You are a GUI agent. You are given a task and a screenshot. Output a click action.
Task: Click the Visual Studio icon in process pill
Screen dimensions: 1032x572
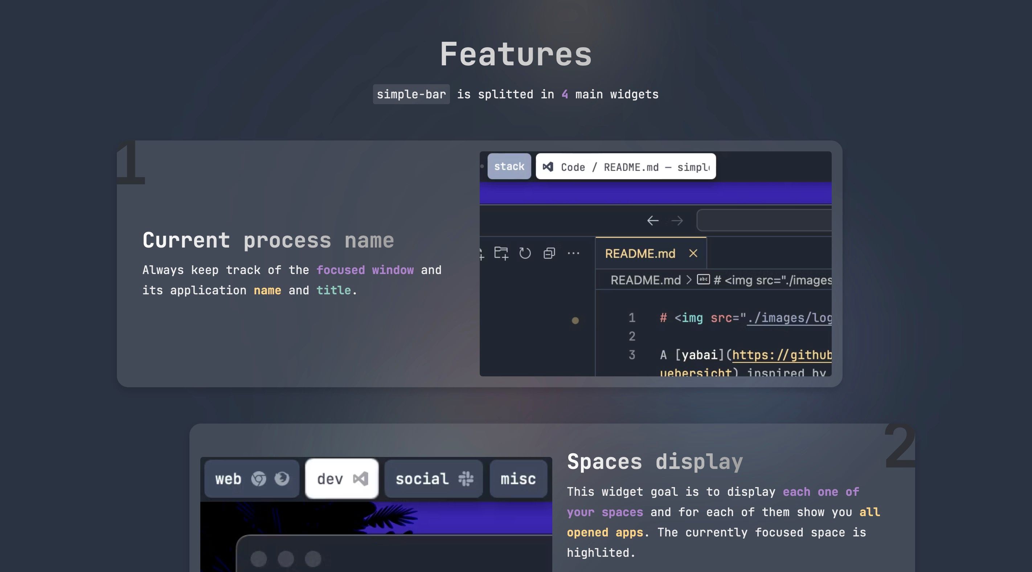[x=548, y=167]
